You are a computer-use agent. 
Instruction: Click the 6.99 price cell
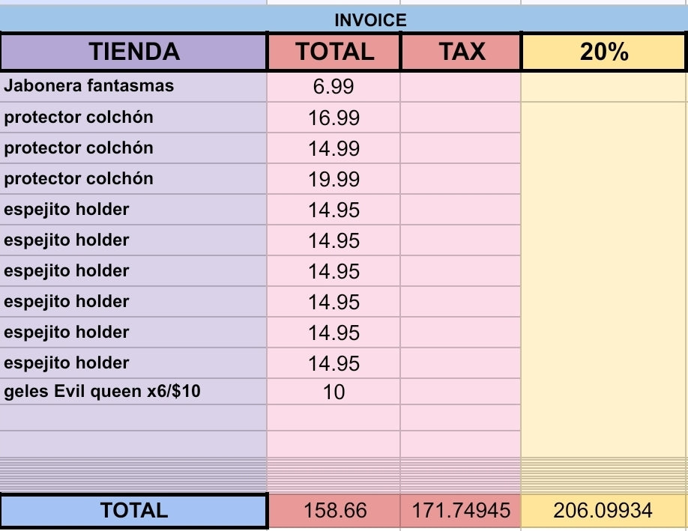(334, 87)
